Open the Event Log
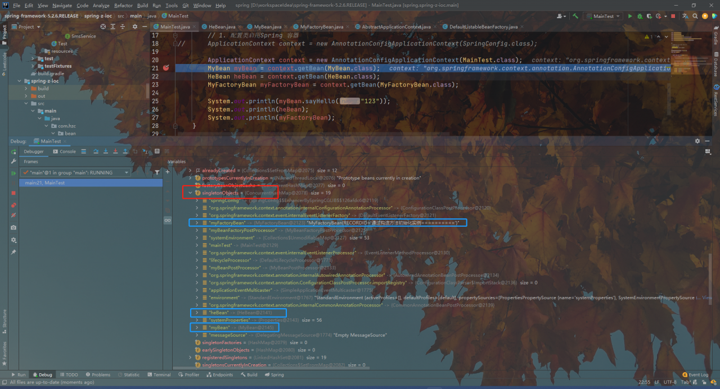The width and height of the screenshot is (720, 389). pyautogui.click(x=695, y=374)
